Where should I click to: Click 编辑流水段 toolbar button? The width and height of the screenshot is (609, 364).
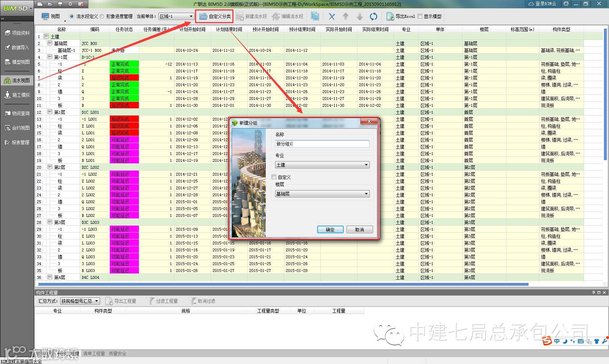tap(287, 16)
